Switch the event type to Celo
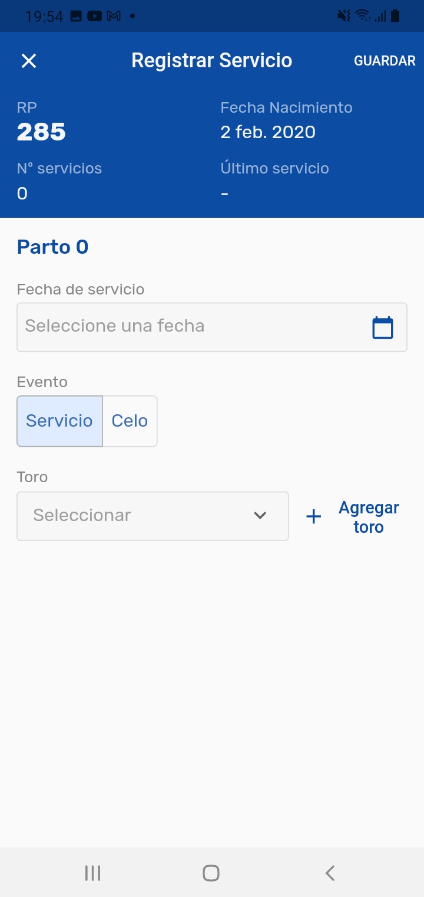The width and height of the screenshot is (424, 897). (130, 421)
